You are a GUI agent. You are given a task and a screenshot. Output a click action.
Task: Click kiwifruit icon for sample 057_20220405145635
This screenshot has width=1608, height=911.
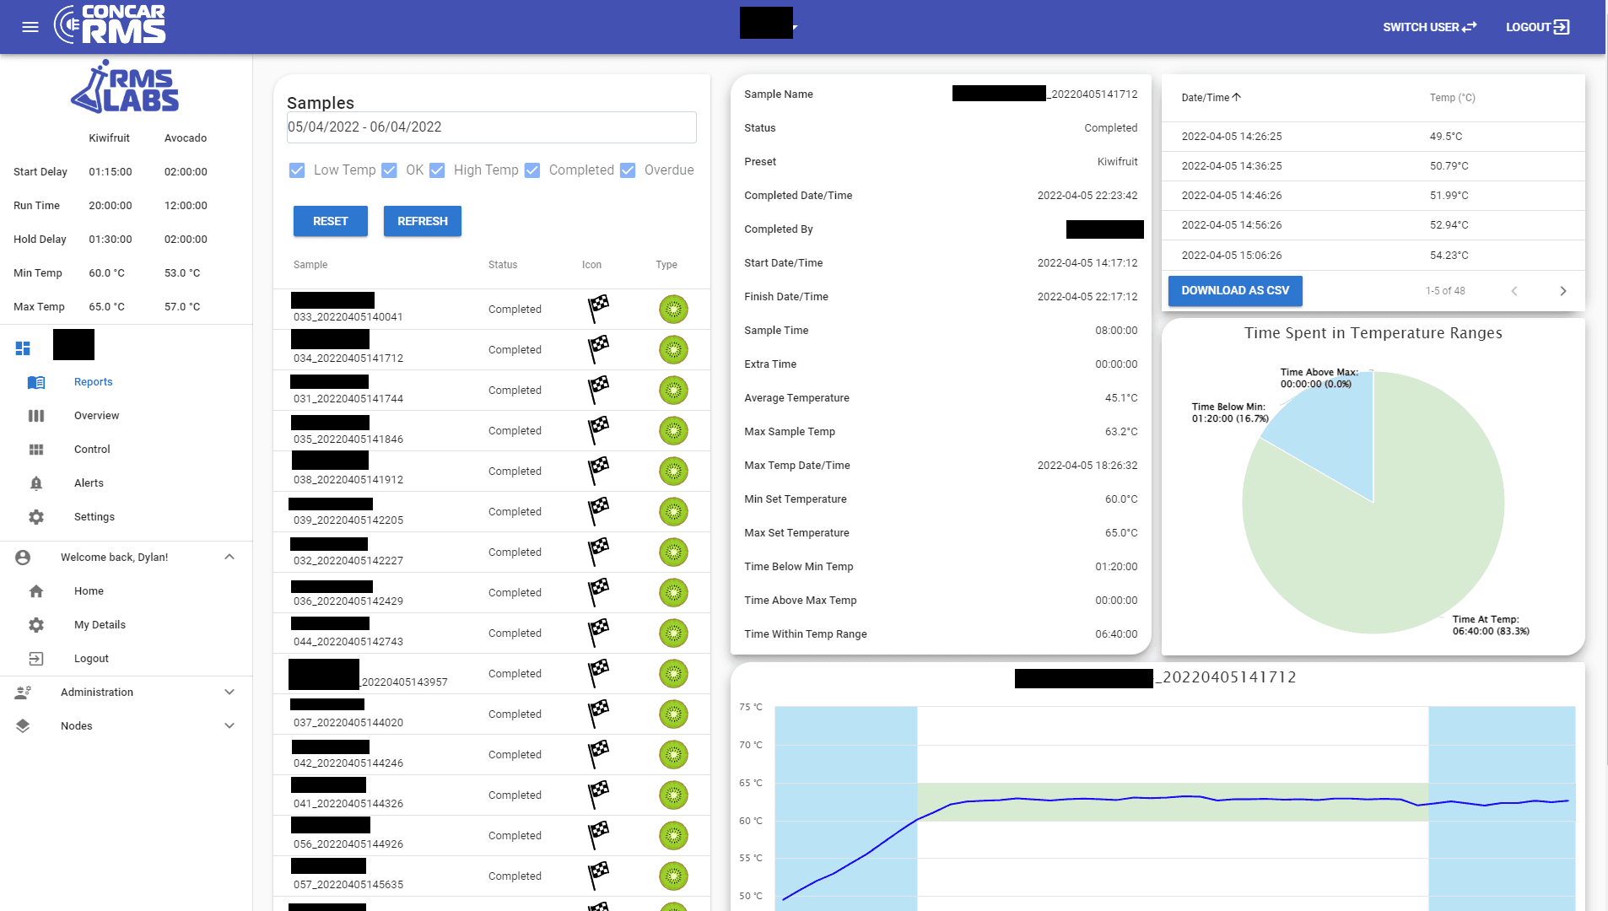[x=673, y=876]
